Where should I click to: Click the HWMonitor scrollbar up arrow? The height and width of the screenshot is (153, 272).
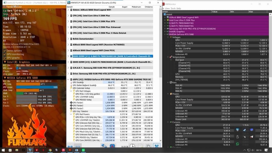click(x=270, y=15)
